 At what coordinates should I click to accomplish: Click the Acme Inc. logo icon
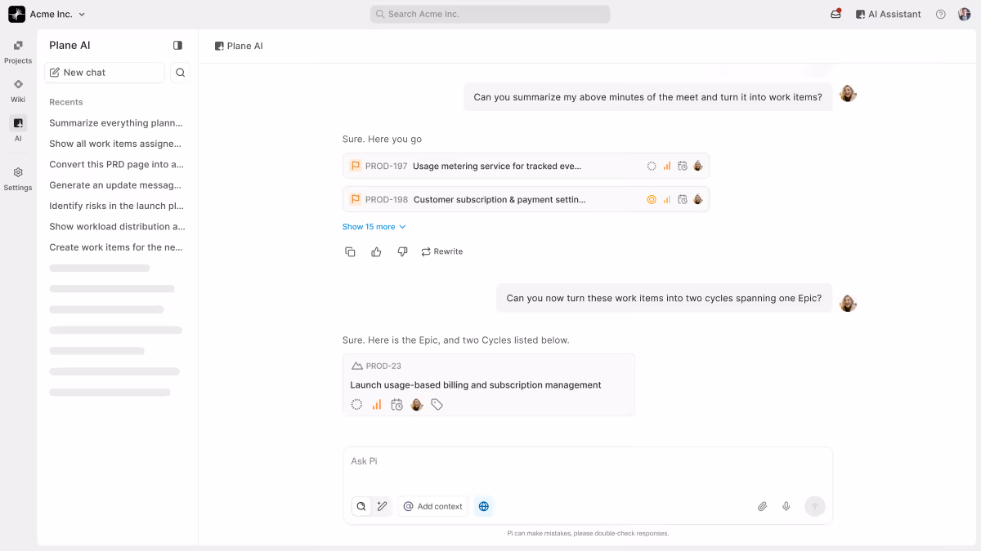[x=17, y=14]
